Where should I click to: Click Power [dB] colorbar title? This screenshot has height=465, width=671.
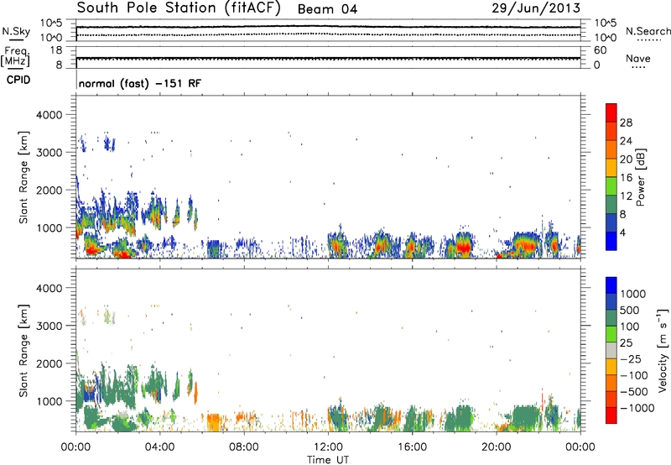click(x=640, y=177)
